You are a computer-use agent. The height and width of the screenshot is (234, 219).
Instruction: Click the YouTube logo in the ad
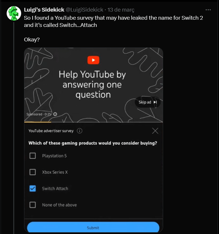(x=93, y=60)
